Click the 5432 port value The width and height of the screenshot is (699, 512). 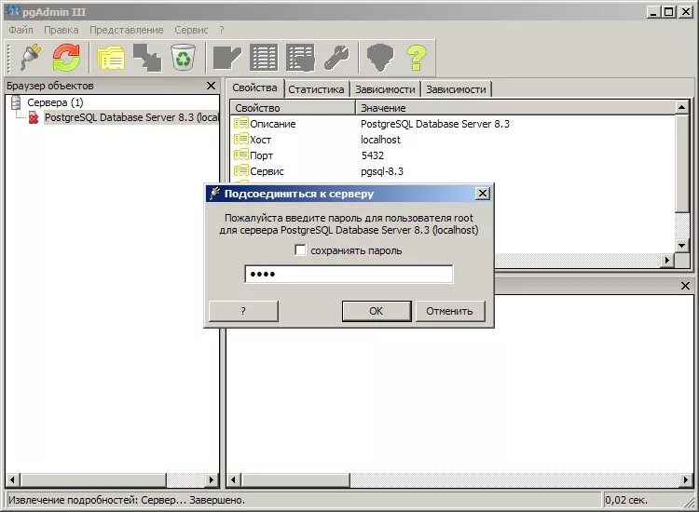[x=372, y=155]
